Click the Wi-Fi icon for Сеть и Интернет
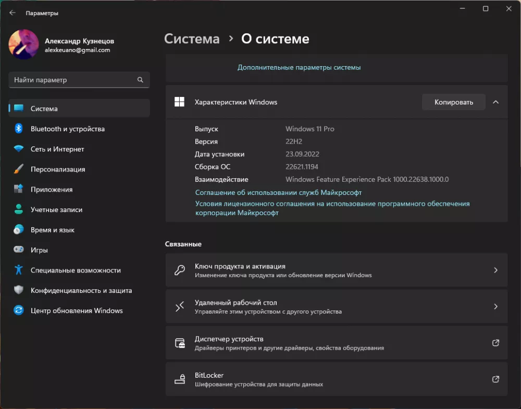 tap(19, 149)
